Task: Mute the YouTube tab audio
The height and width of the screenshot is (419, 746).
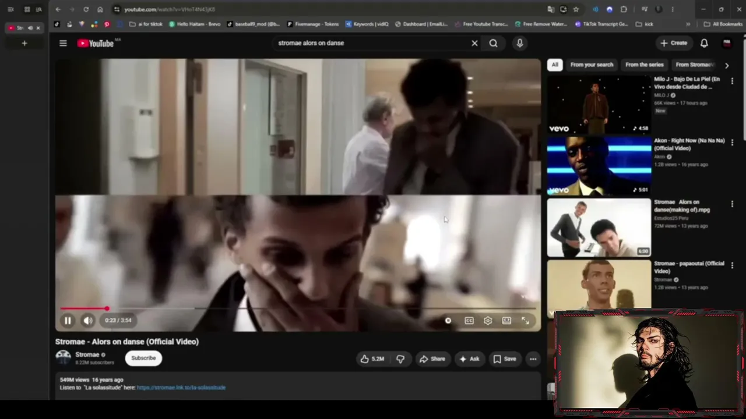Action: pyautogui.click(x=30, y=28)
